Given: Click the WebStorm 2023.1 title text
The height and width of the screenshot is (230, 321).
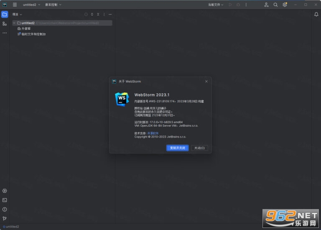Looking at the screenshot, I should coord(152,95).
